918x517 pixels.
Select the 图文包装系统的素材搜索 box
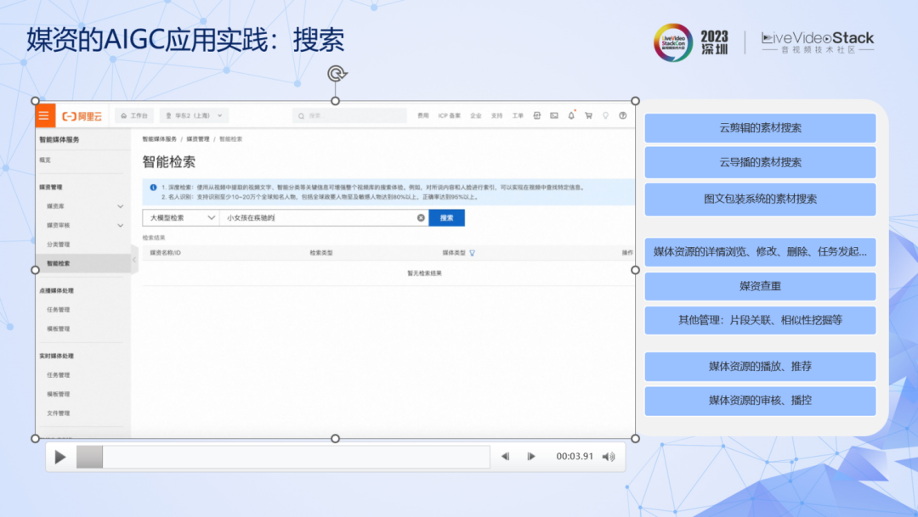(760, 199)
